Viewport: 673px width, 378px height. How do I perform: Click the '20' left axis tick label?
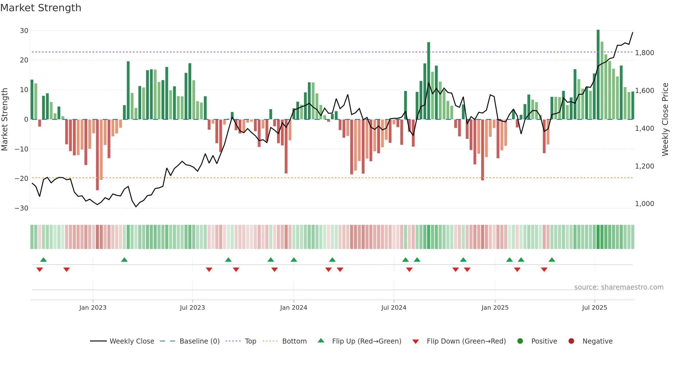pos(24,60)
